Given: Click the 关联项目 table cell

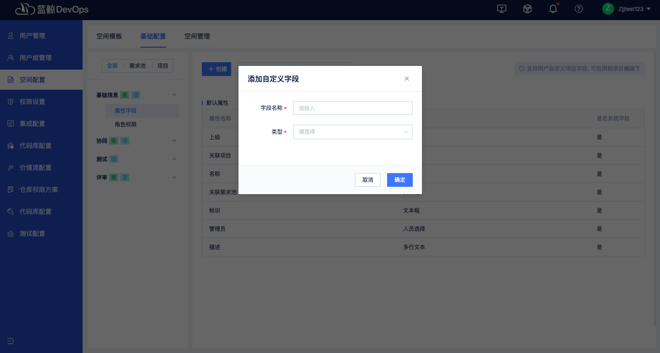Looking at the screenshot, I should 220,156.
